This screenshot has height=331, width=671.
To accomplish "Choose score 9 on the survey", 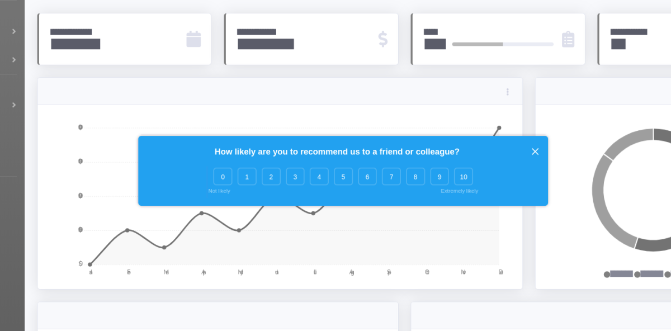I will click(440, 177).
